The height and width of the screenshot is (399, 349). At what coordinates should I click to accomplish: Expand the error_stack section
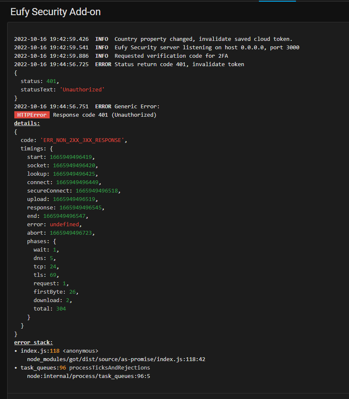33,342
